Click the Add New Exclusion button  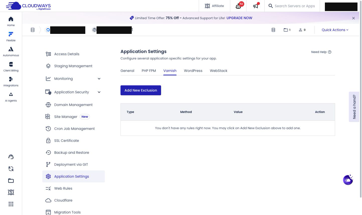(141, 90)
